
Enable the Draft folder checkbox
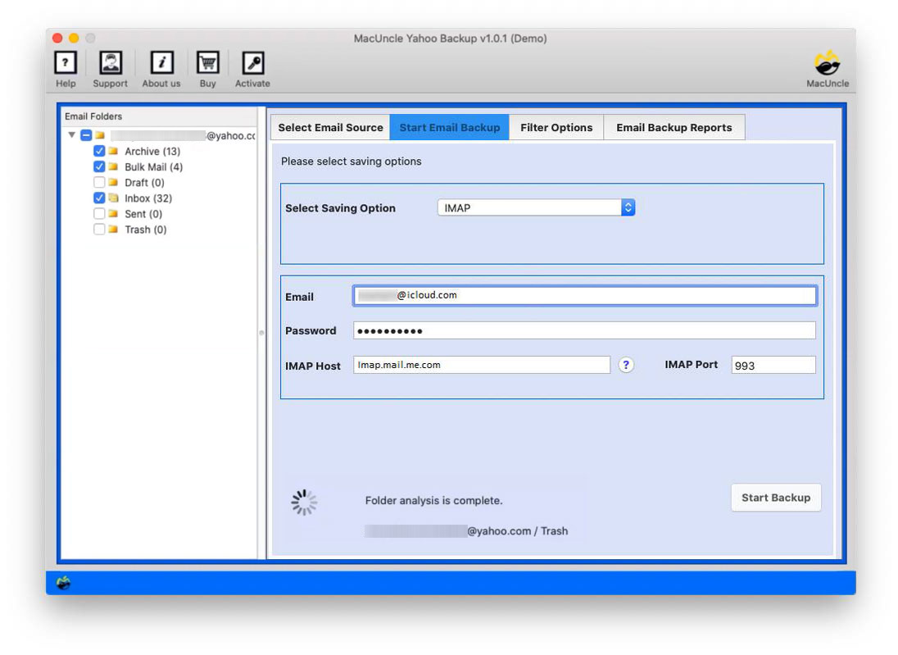point(99,182)
